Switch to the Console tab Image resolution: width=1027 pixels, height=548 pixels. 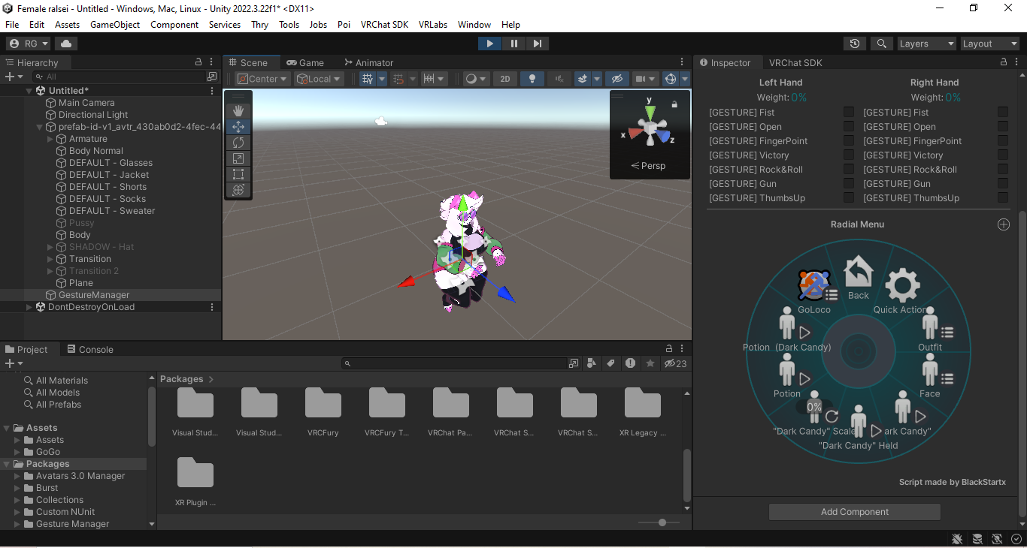coord(90,349)
